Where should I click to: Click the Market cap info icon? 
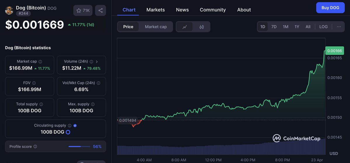coord(40,62)
